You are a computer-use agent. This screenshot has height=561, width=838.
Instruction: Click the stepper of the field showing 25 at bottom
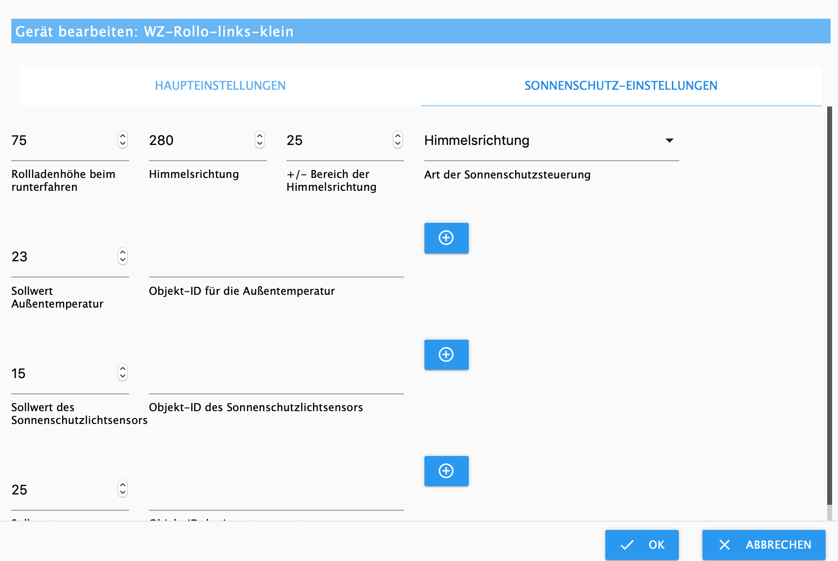(x=123, y=489)
